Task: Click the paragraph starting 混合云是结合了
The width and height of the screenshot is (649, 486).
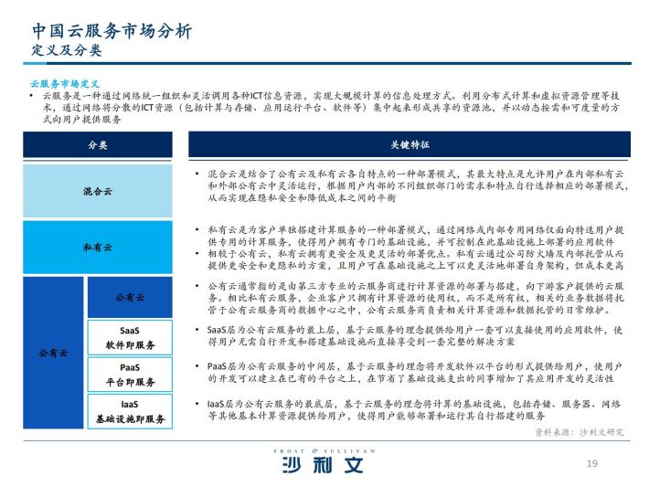Action: 418,185
